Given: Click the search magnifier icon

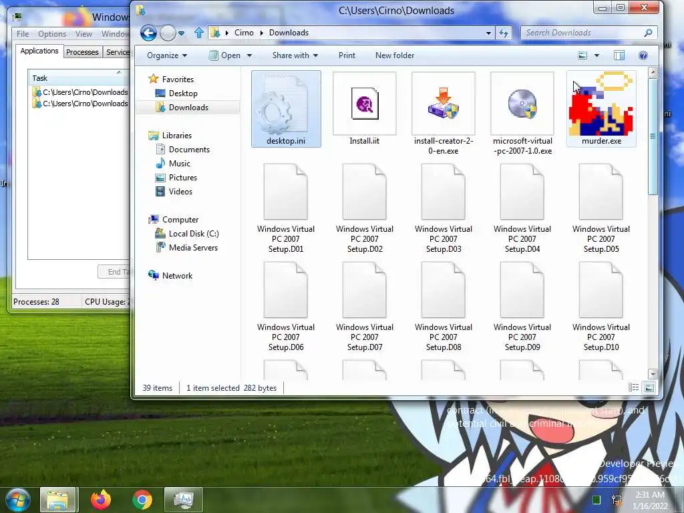Looking at the screenshot, I should coord(648,33).
